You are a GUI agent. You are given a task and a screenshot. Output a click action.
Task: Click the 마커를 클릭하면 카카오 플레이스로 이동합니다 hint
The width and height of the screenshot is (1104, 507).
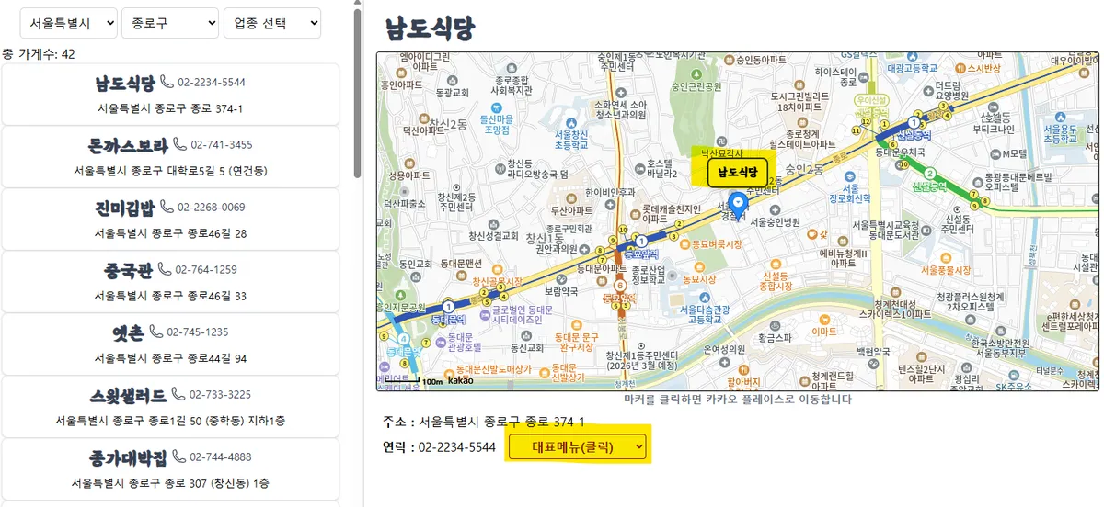click(737, 400)
